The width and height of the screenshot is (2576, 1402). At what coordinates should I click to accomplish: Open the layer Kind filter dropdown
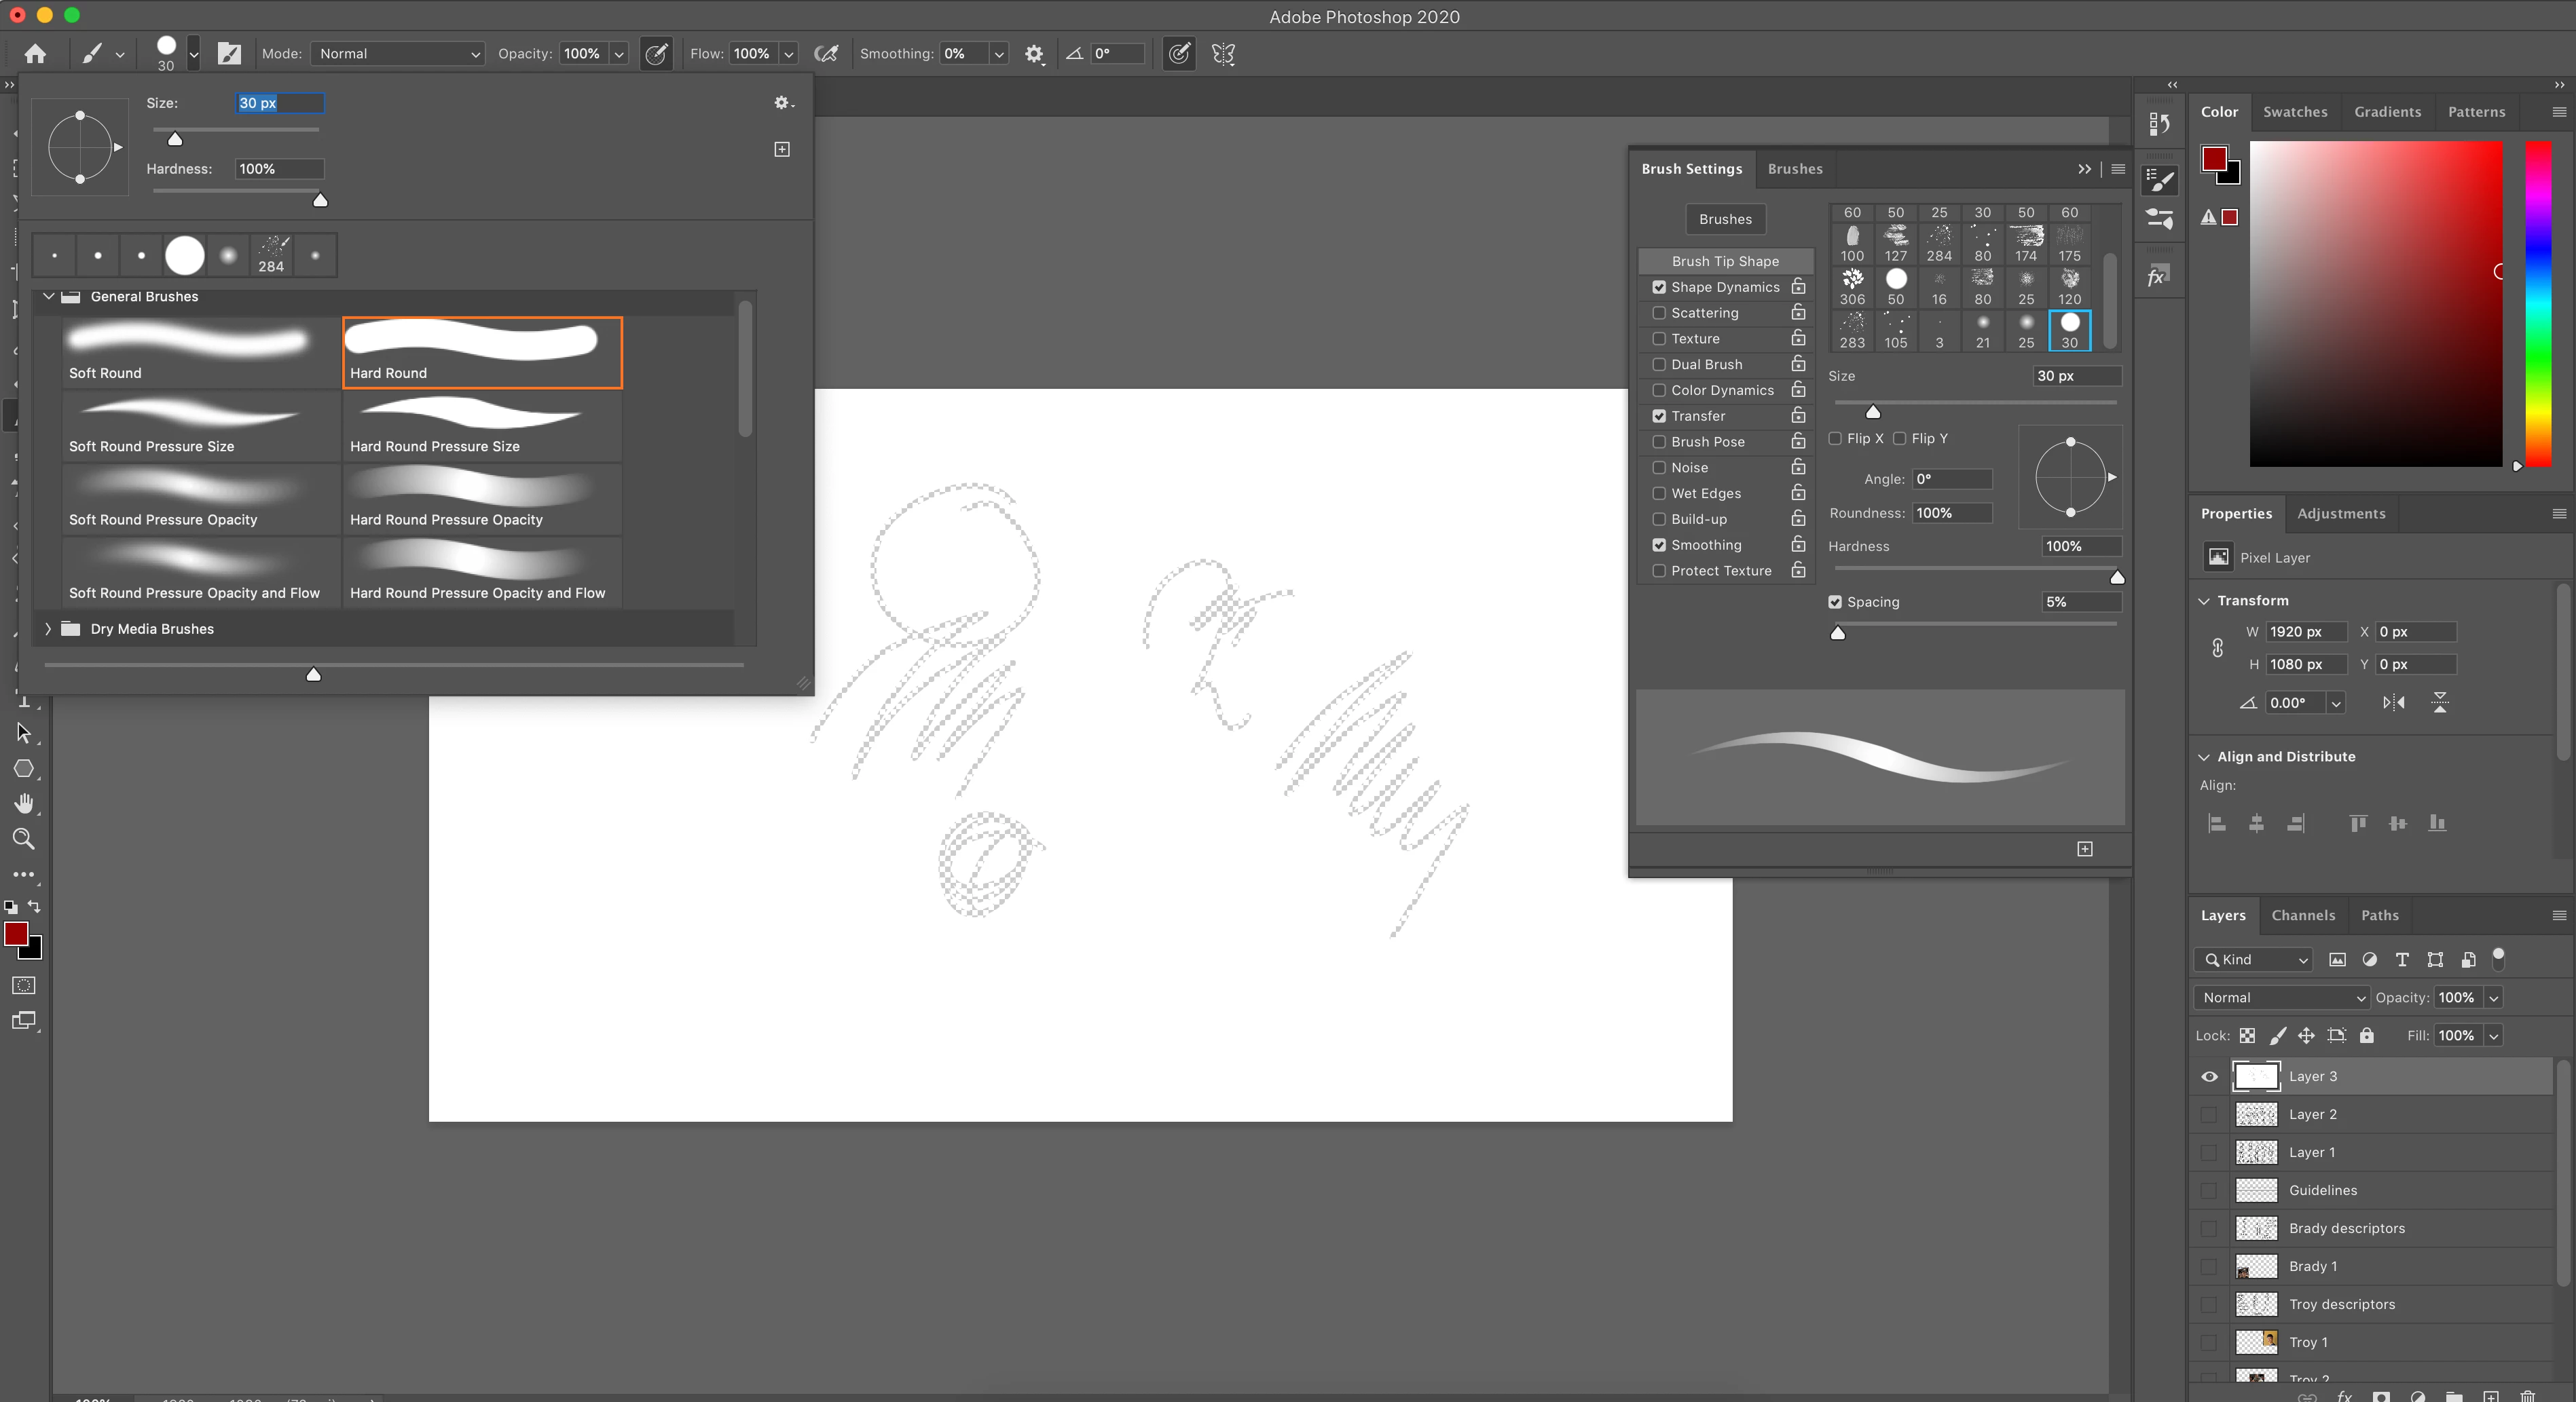tap(2253, 960)
